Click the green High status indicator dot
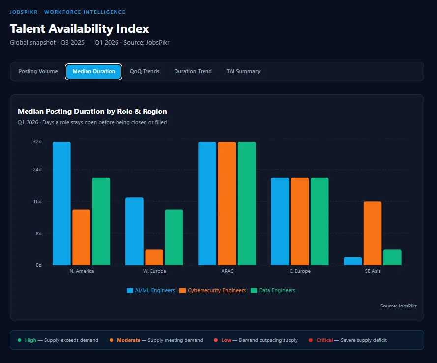Screen dimensions: 437x363 pos(19,340)
